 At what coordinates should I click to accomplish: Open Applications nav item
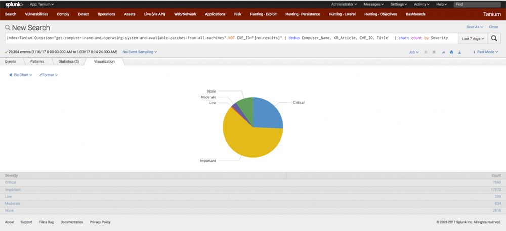coord(215,14)
